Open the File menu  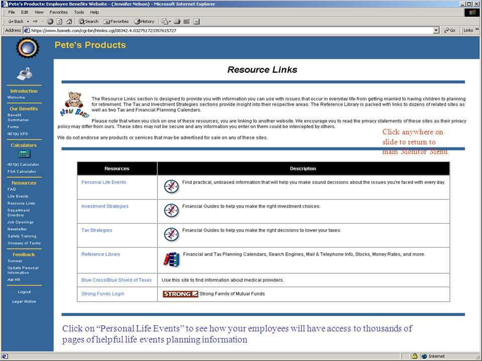click(x=12, y=12)
